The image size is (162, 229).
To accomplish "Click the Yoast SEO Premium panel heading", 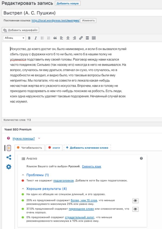I will (x=18, y=129).
